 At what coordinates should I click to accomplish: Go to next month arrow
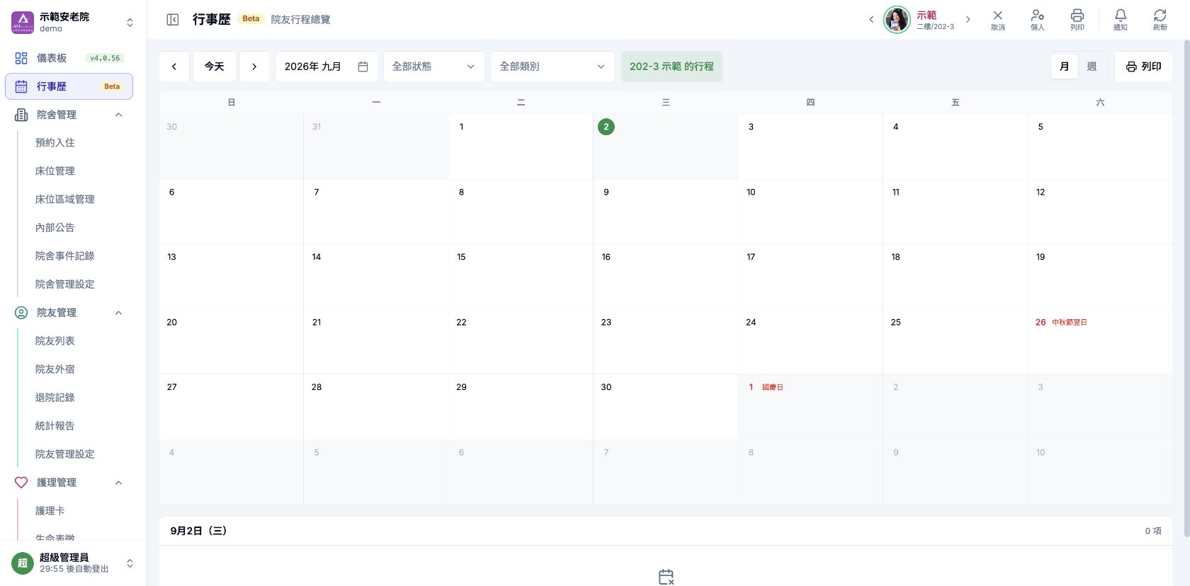point(254,67)
